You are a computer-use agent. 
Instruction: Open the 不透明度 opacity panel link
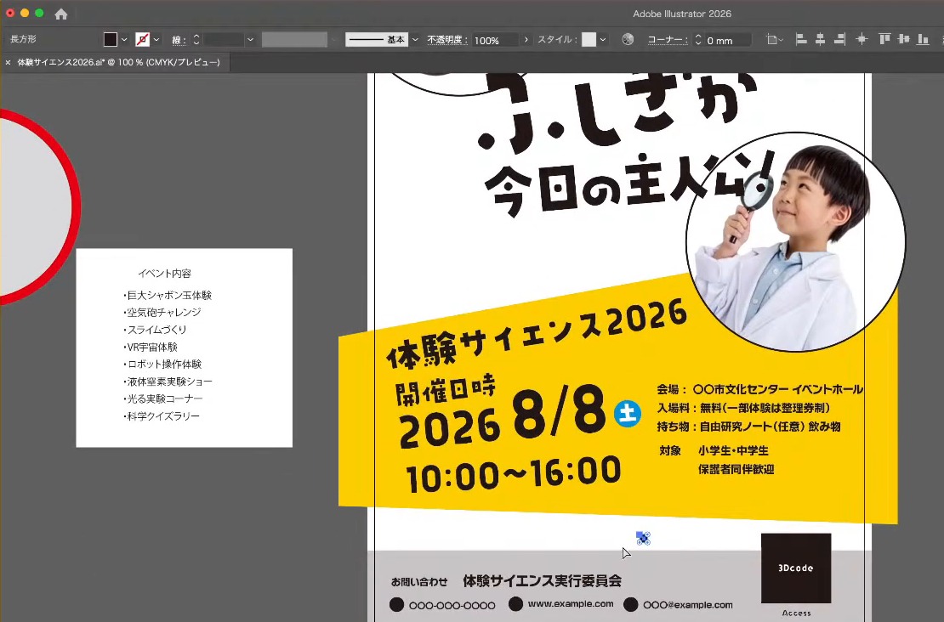click(x=447, y=40)
